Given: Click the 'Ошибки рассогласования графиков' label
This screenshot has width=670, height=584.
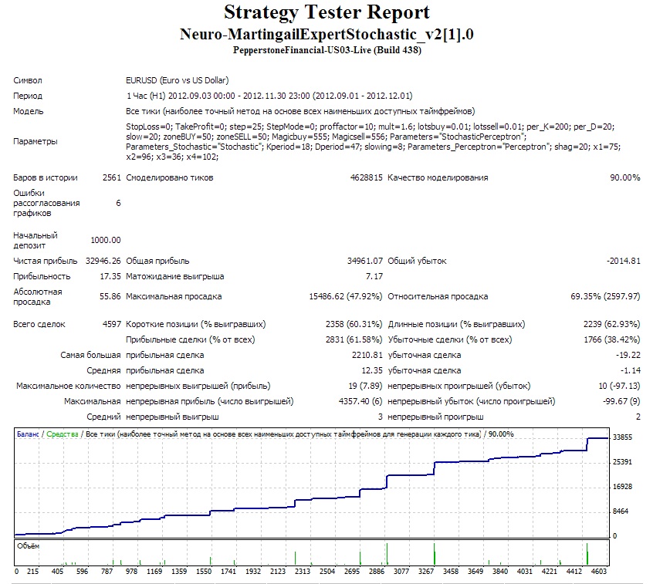Looking at the screenshot, I should (46, 203).
